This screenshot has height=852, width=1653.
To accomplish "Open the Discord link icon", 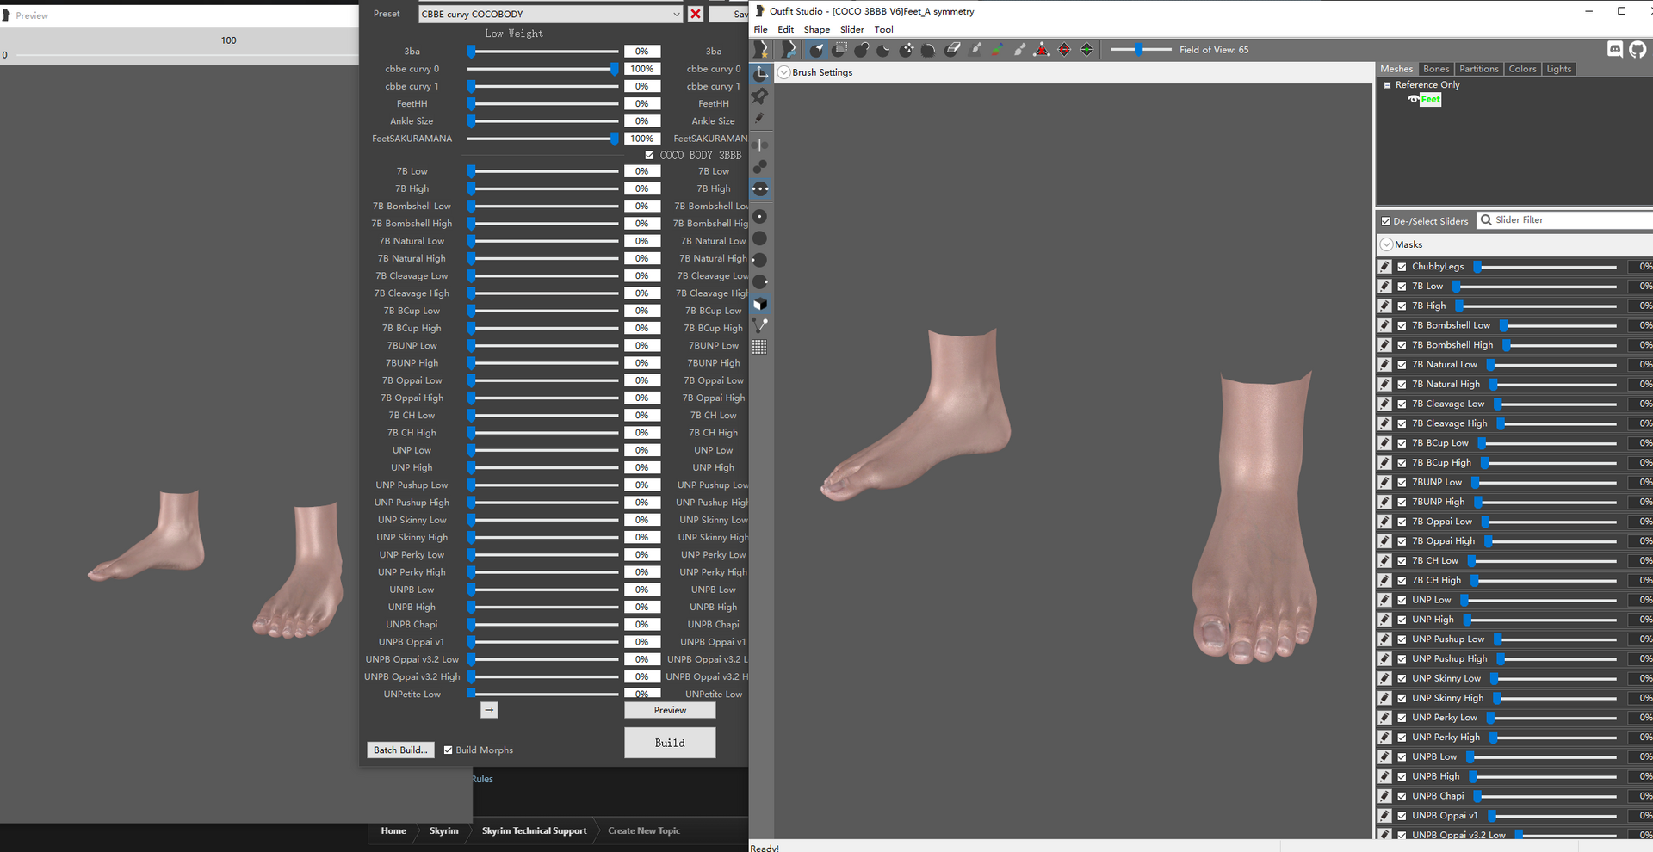I will coord(1615,49).
